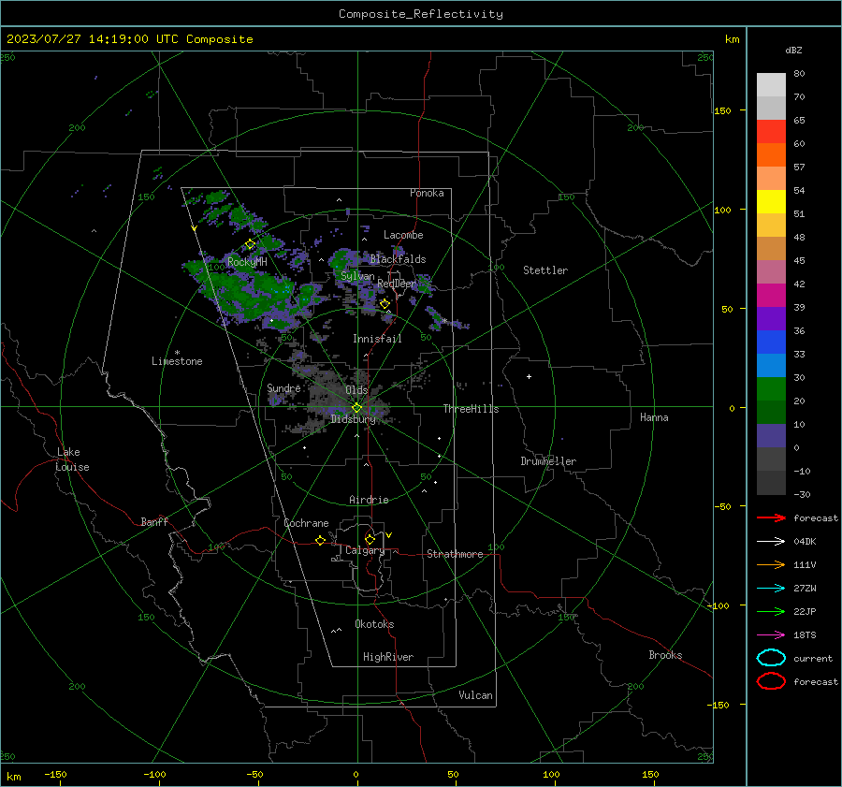Select the Sylvan city label

(357, 276)
